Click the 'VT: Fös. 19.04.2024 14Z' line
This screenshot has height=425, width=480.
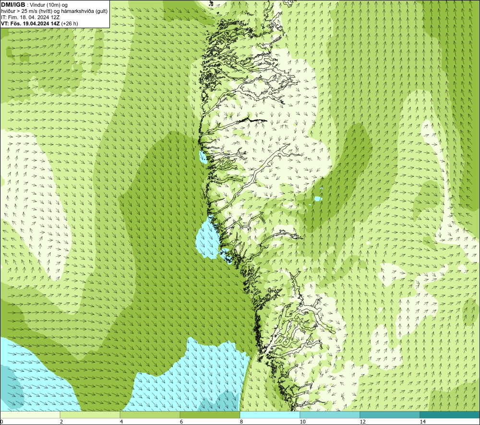click(30, 23)
